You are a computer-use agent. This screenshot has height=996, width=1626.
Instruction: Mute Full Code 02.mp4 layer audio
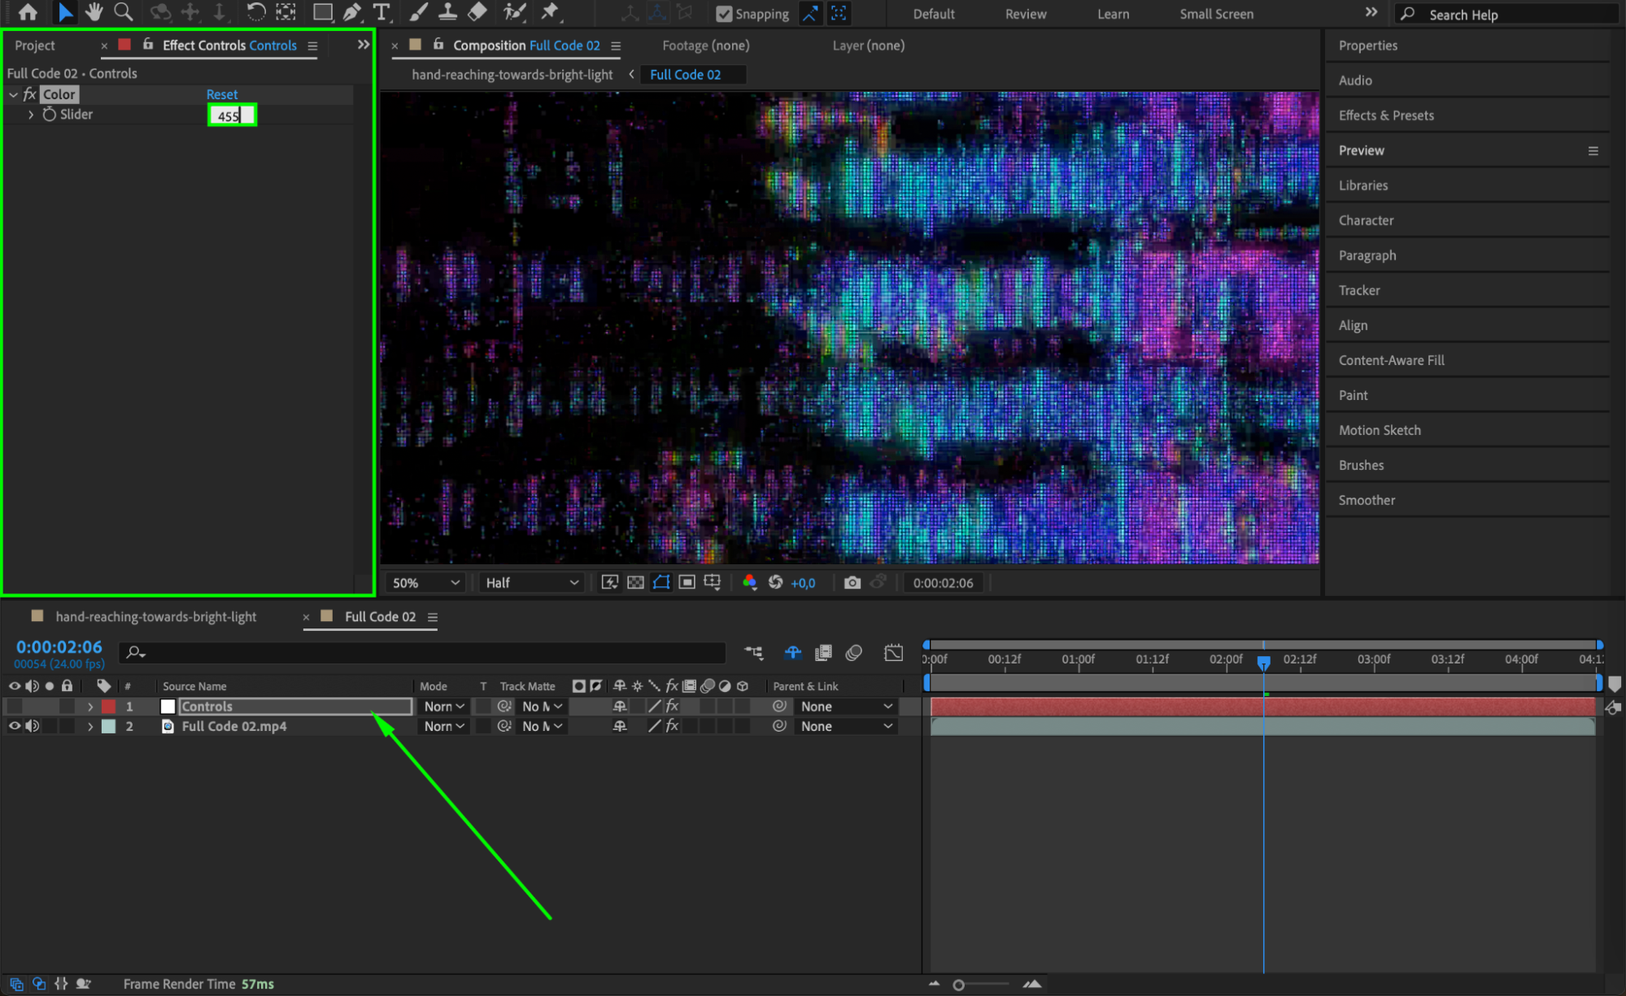32,726
